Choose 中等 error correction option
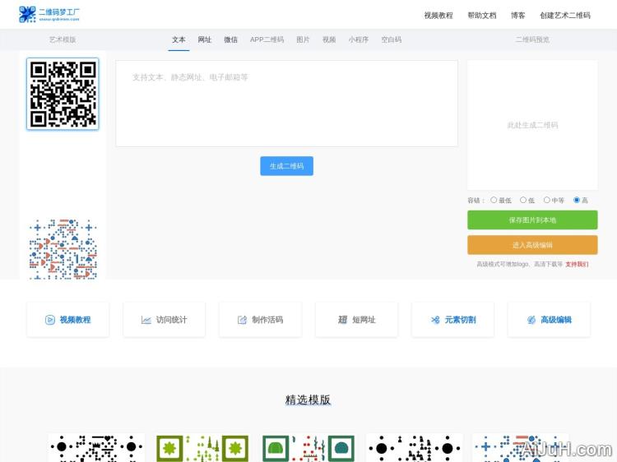 [x=546, y=200]
